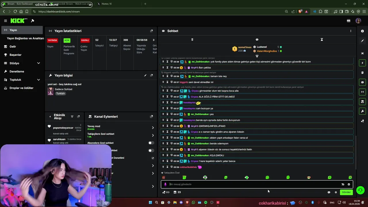Click the hammer icon next to Kick logo

point(32,21)
